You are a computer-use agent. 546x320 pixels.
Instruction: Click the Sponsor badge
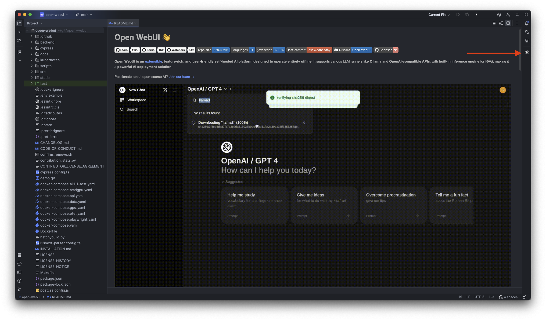click(x=386, y=50)
